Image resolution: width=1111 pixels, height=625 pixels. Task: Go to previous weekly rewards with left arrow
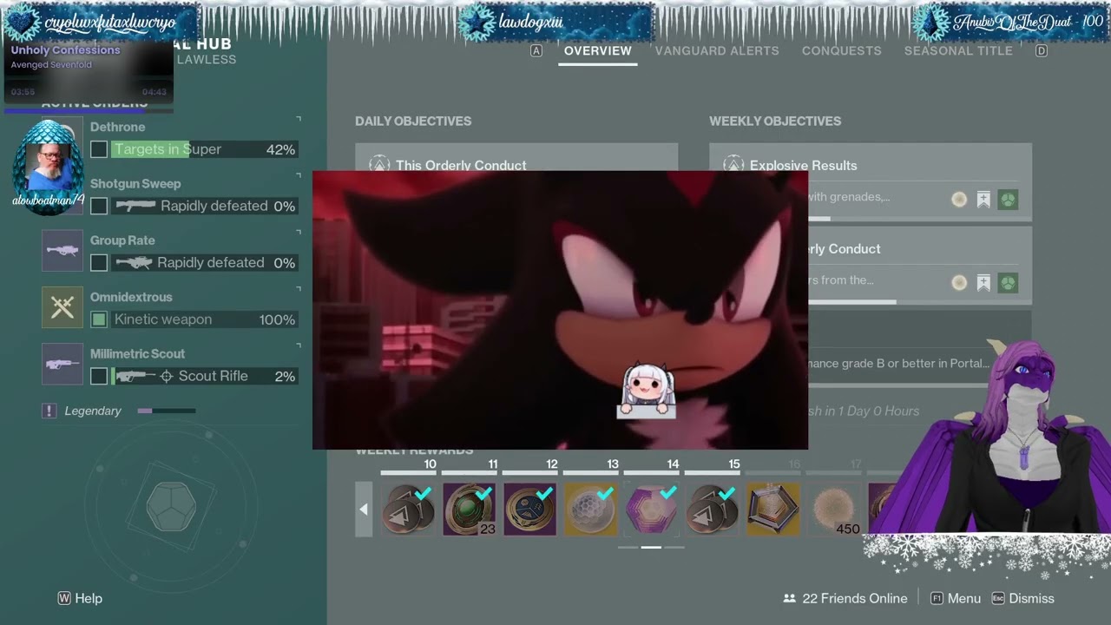pyautogui.click(x=364, y=510)
